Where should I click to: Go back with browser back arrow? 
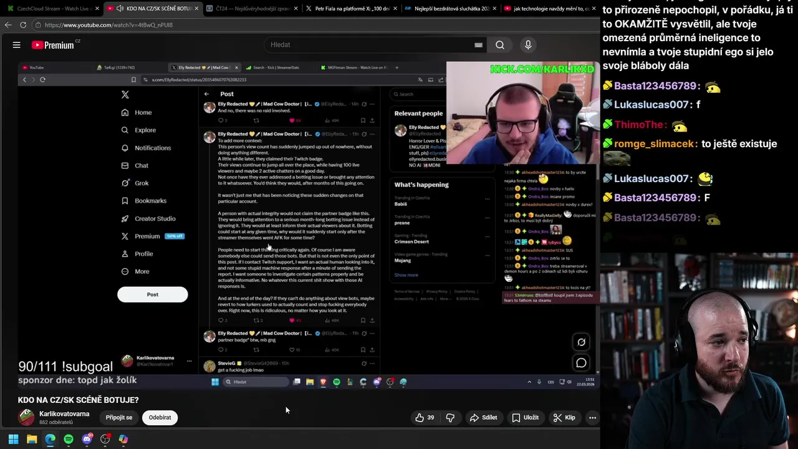[x=8, y=25]
